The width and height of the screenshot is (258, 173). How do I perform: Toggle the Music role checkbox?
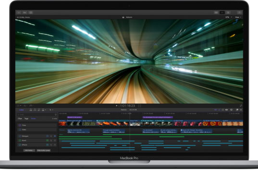click(x=20, y=140)
